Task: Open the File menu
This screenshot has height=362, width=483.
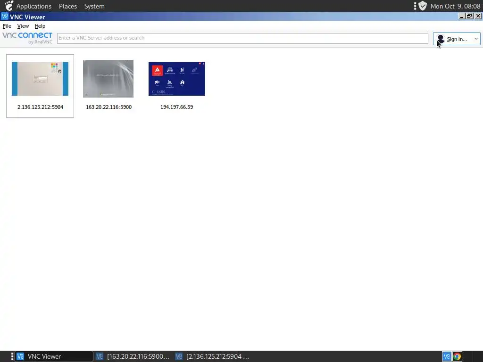Action: click(x=7, y=26)
